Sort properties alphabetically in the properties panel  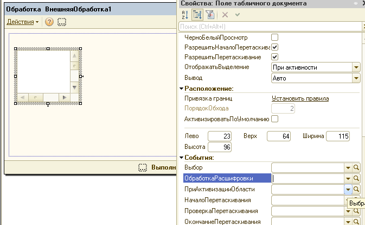coord(185,15)
